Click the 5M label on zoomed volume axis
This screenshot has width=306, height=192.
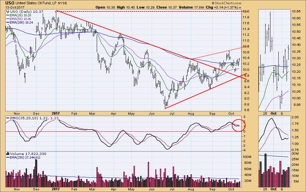coord(296,182)
